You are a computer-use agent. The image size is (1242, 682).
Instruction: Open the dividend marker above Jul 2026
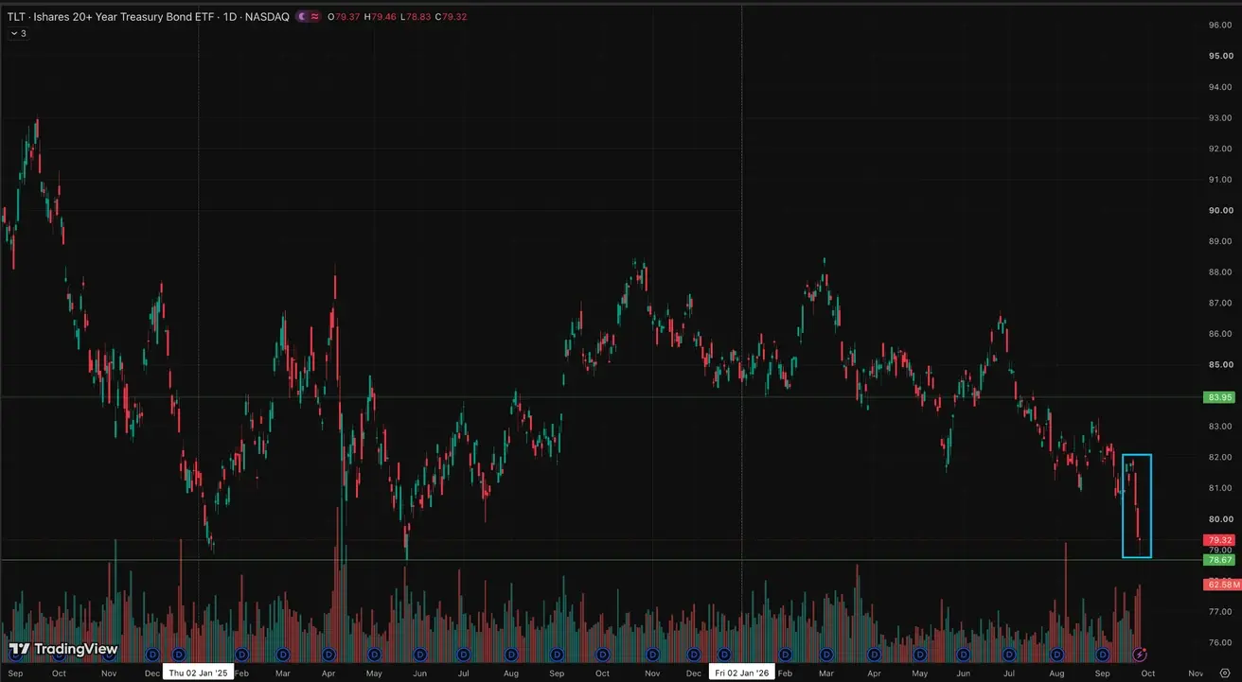(x=1009, y=655)
